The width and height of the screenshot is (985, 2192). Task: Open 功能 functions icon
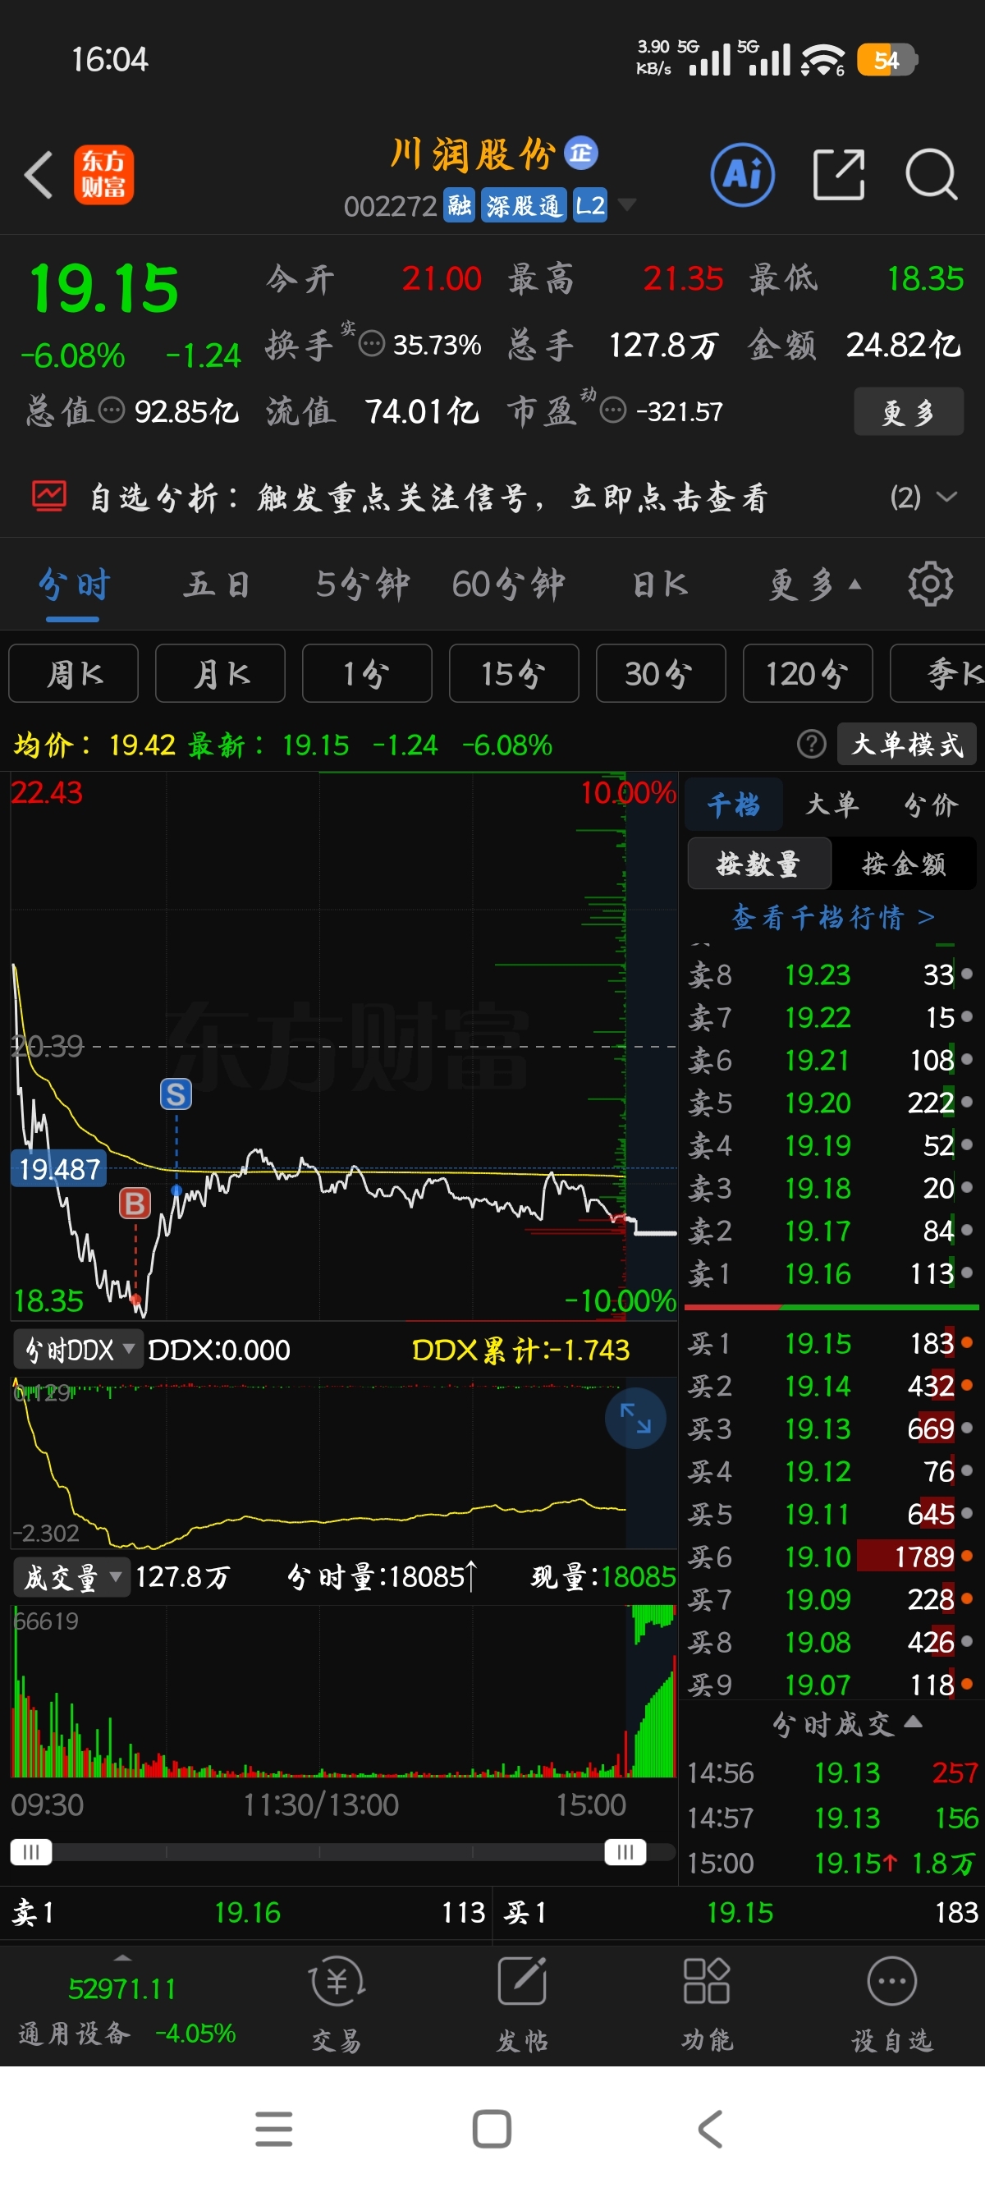(707, 2004)
